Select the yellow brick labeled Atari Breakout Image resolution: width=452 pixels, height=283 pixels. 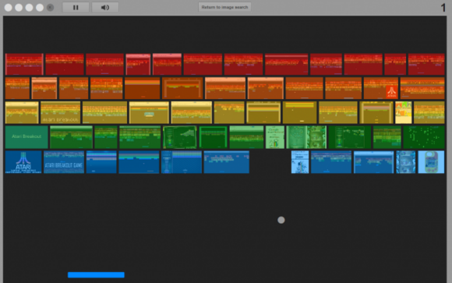coord(61,112)
